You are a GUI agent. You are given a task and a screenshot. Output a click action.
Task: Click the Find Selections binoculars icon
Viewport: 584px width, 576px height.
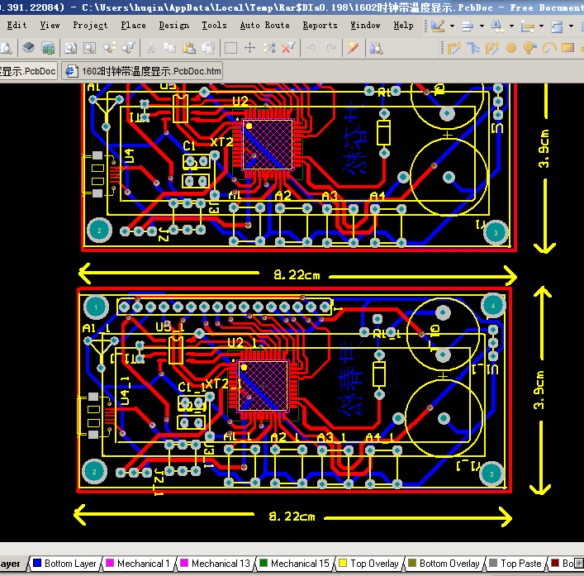tap(496, 26)
